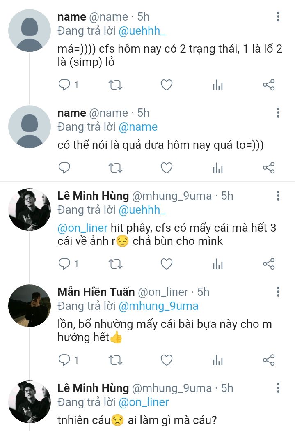
Task: Open more options on the 'tnhiên cáu' tweet
Action: click(x=278, y=388)
